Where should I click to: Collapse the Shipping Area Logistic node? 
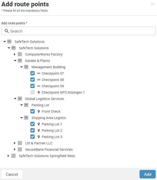point(21,118)
